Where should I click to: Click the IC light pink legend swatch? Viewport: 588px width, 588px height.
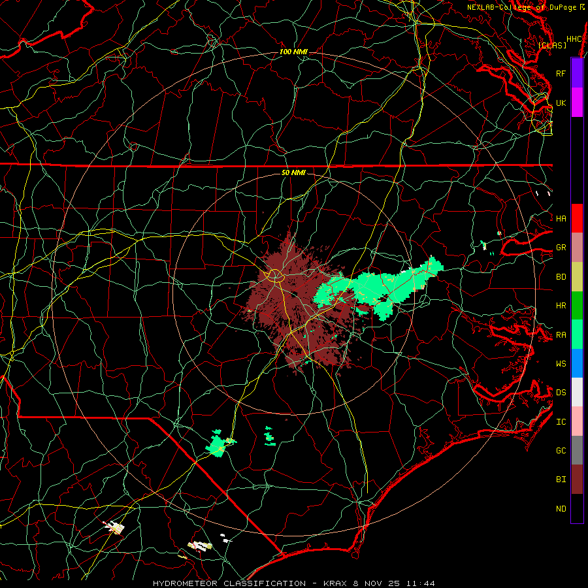pyautogui.click(x=577, y=421)
